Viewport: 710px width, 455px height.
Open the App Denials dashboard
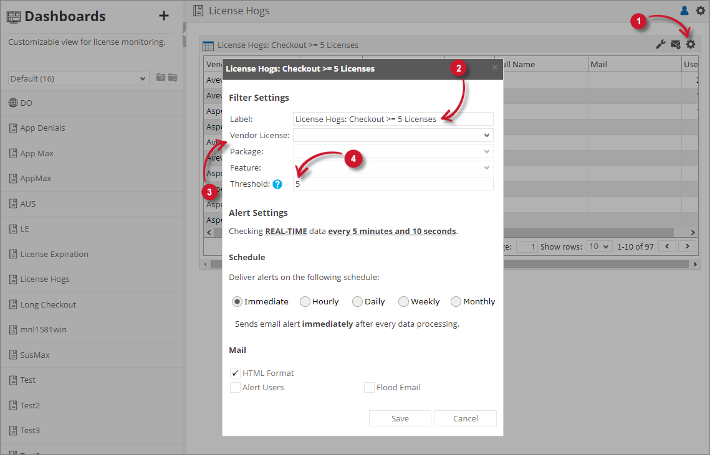pos(93,128)
